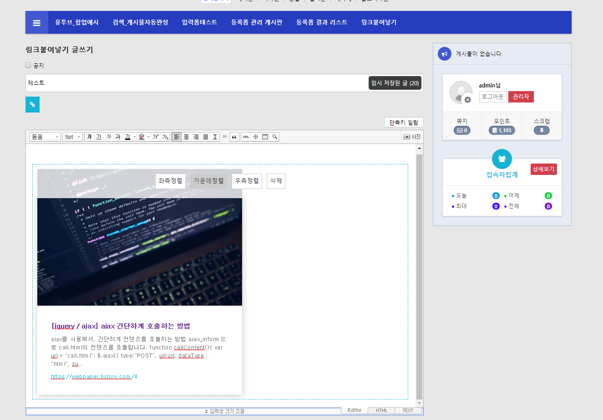The height and width of the screenshot is (420, 603).
Task: Center-align text using the toolbar icon
Action: click(186, 137)
